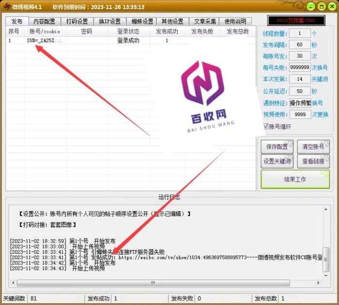Screen dimensions: 339x305
Task: Edit the 线程数量 input field
Action: click(300, 33)
